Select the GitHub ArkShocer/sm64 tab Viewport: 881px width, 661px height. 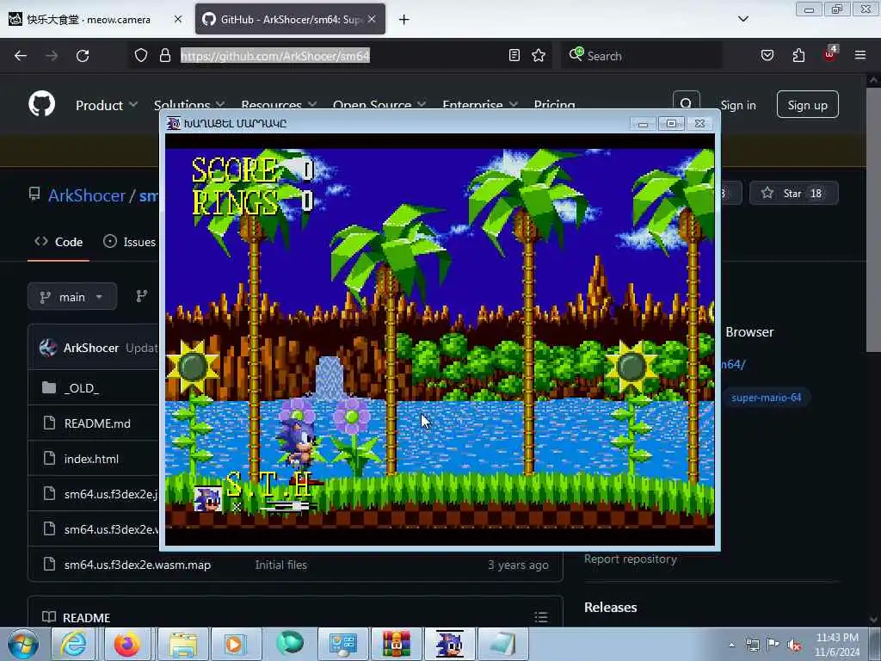[x=290, y=19]
